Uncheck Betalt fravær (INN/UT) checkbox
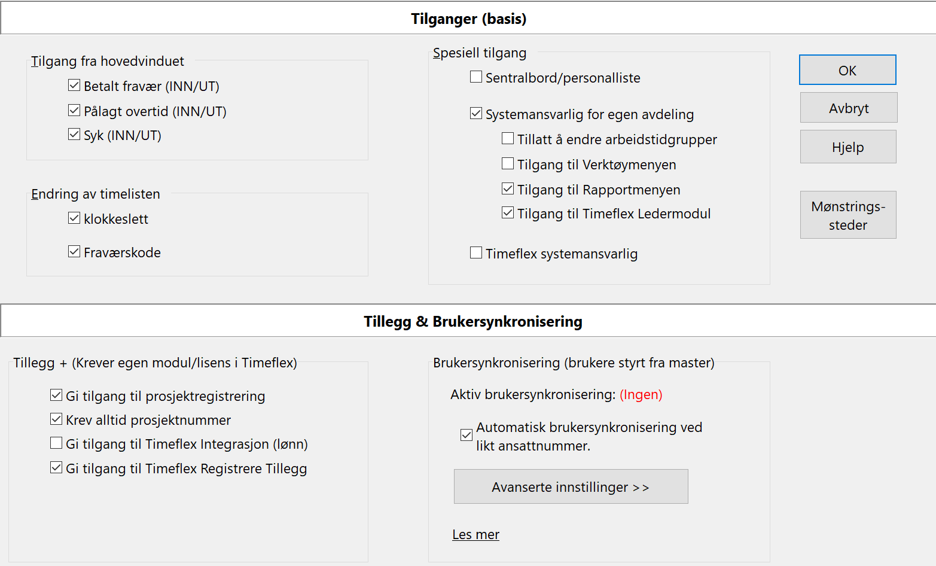 (74, 86)
